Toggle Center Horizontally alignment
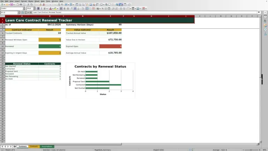 [x=65, y=8]
